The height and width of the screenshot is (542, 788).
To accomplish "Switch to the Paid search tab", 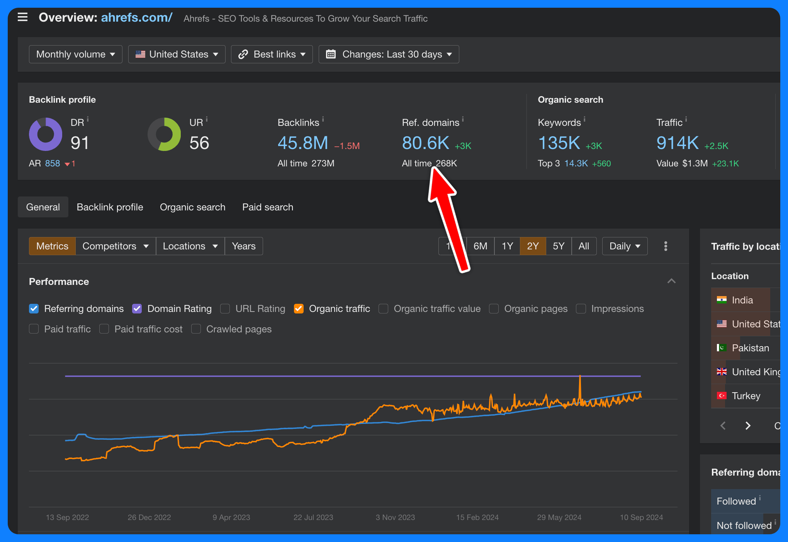I will [x=268, y=207].
